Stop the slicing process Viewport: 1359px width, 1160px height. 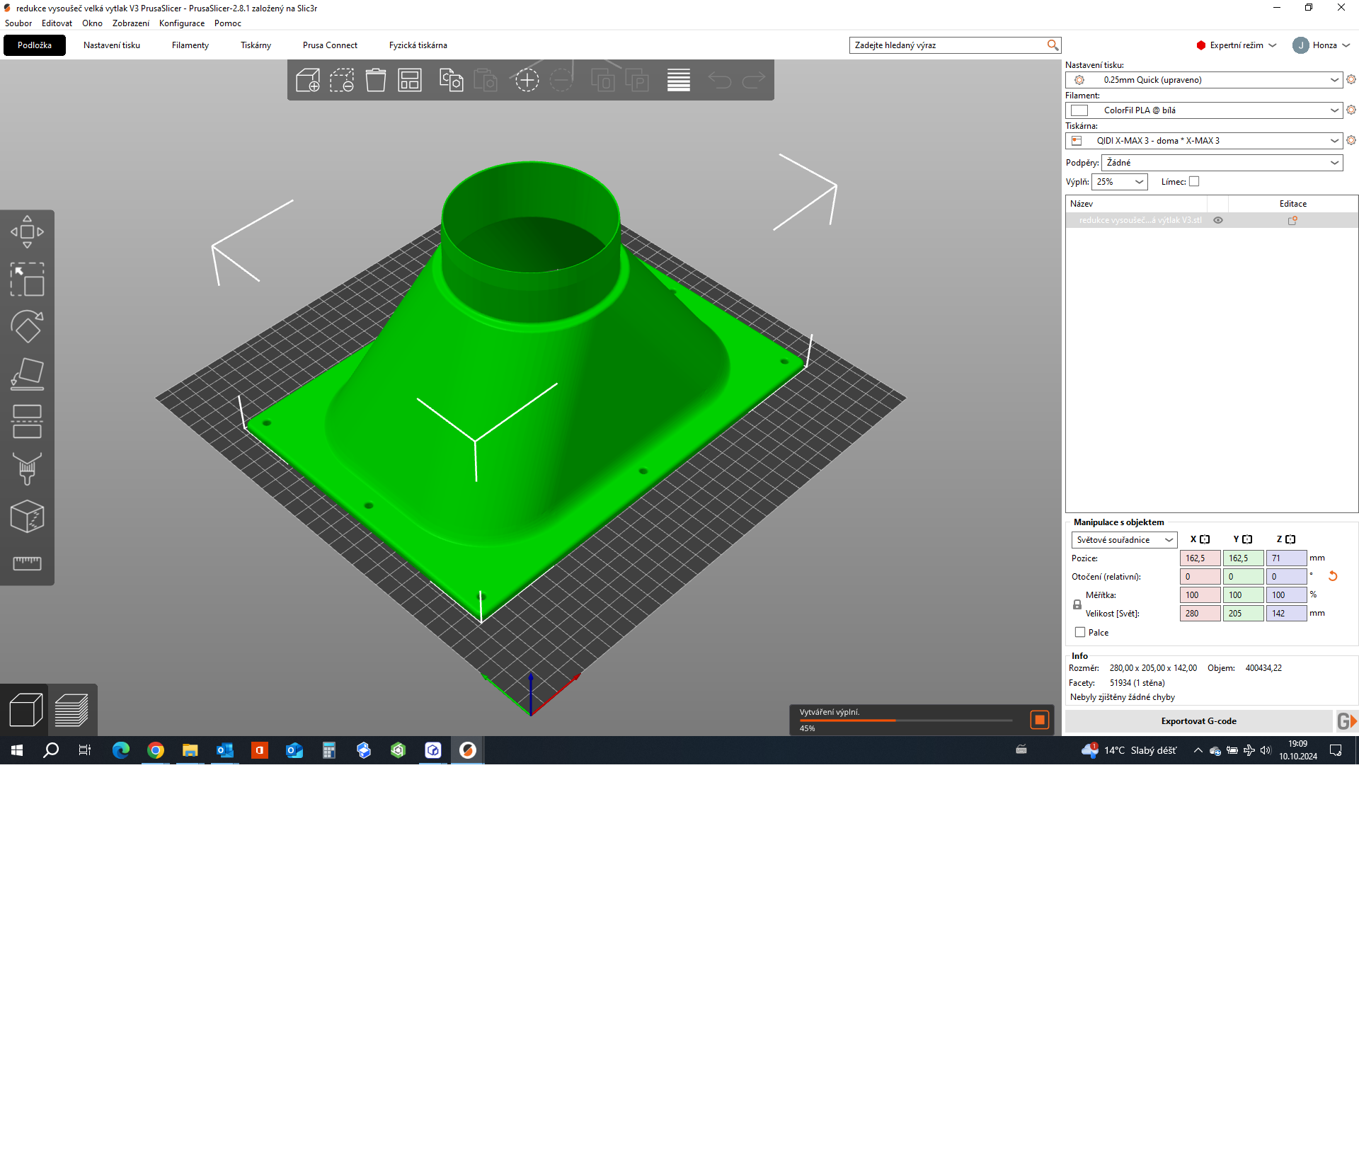coord(1039,720)
